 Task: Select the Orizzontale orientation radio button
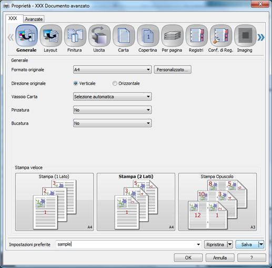coord(115,84)
